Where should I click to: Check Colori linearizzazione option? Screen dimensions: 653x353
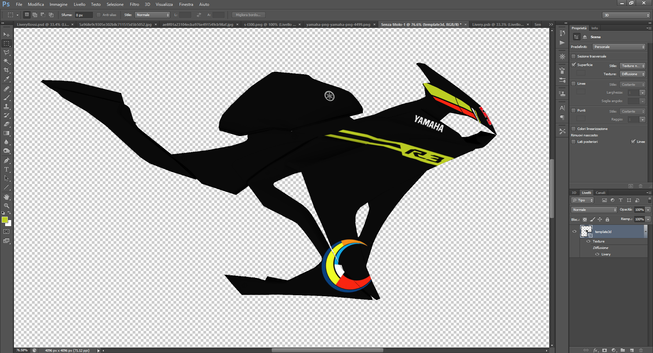(574, 129)
